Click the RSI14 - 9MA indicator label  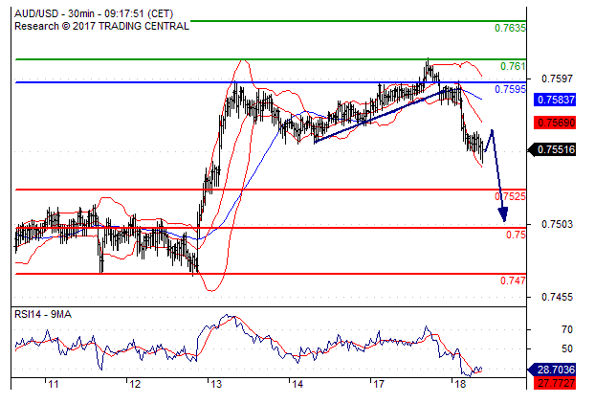[x=43, y=314]
